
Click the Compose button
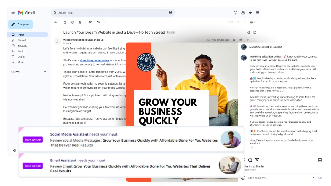coord(20,24)
